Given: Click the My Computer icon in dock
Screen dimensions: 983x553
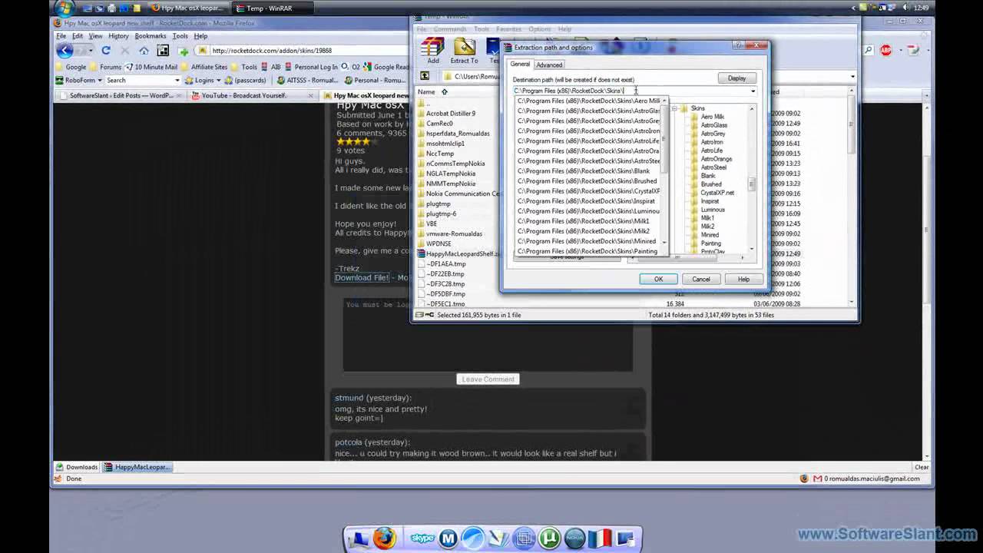Looking at the screenshot, I should click(359, 538).
